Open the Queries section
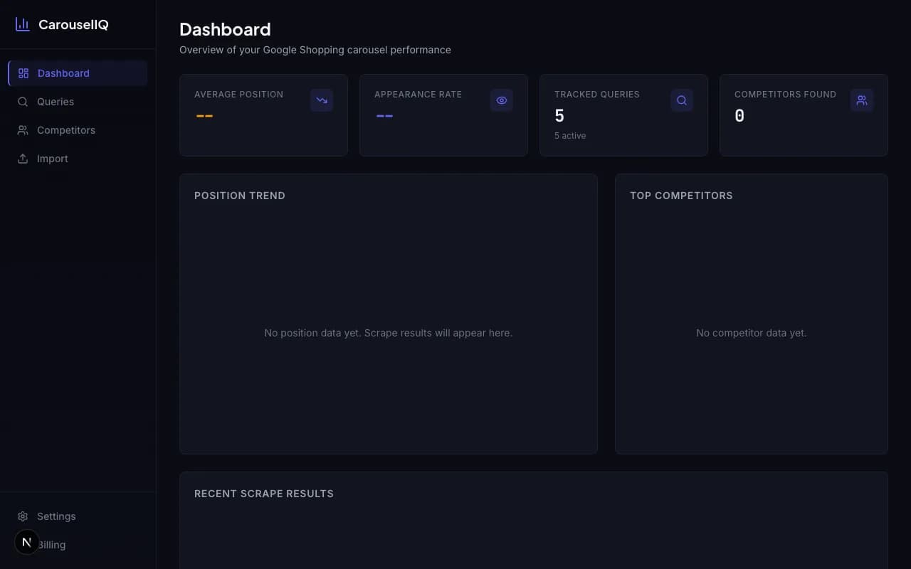This screenshot has height=569, width=911. coord(55,101)
